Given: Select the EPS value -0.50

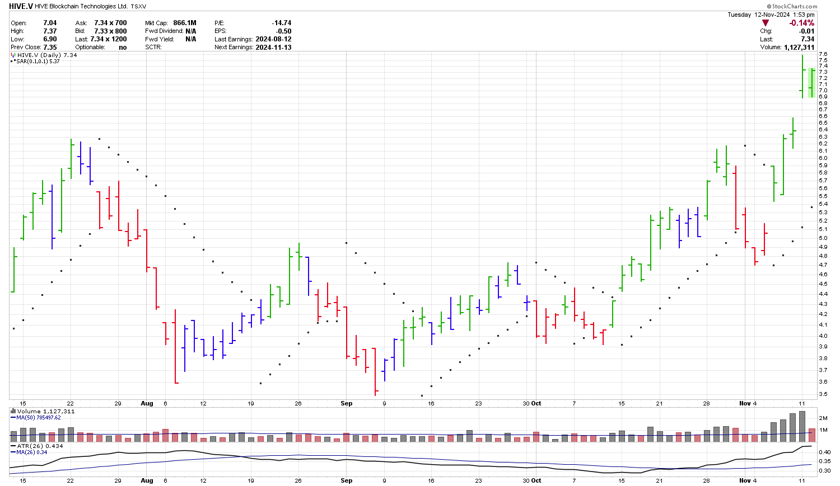Looking at the screenshot, I should (x=283, y=31).
